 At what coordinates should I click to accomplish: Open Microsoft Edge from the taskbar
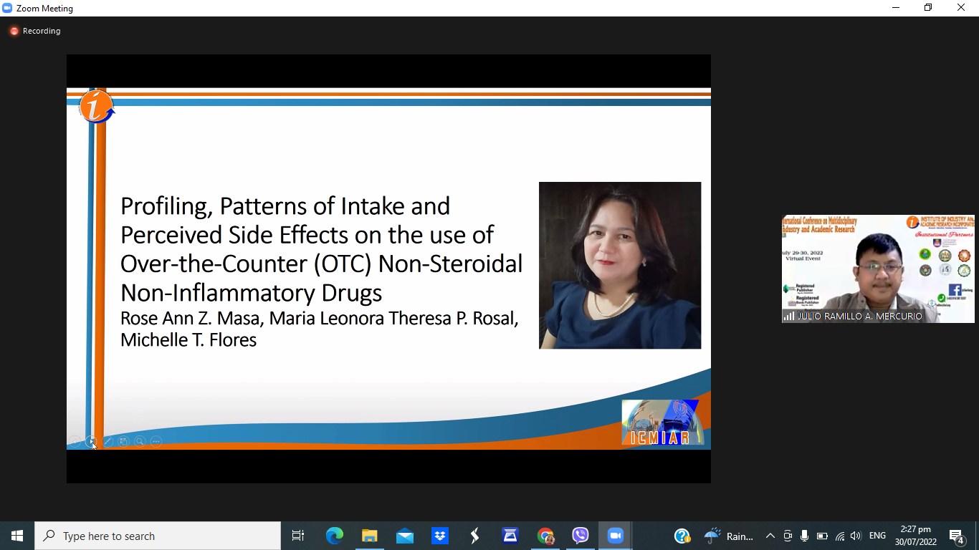(334, 536)
